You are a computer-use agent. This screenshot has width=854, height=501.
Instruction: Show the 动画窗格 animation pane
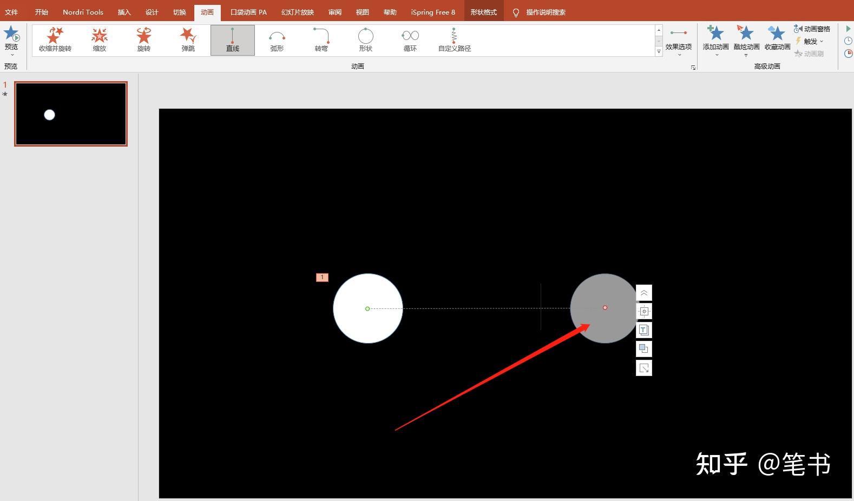812,29
